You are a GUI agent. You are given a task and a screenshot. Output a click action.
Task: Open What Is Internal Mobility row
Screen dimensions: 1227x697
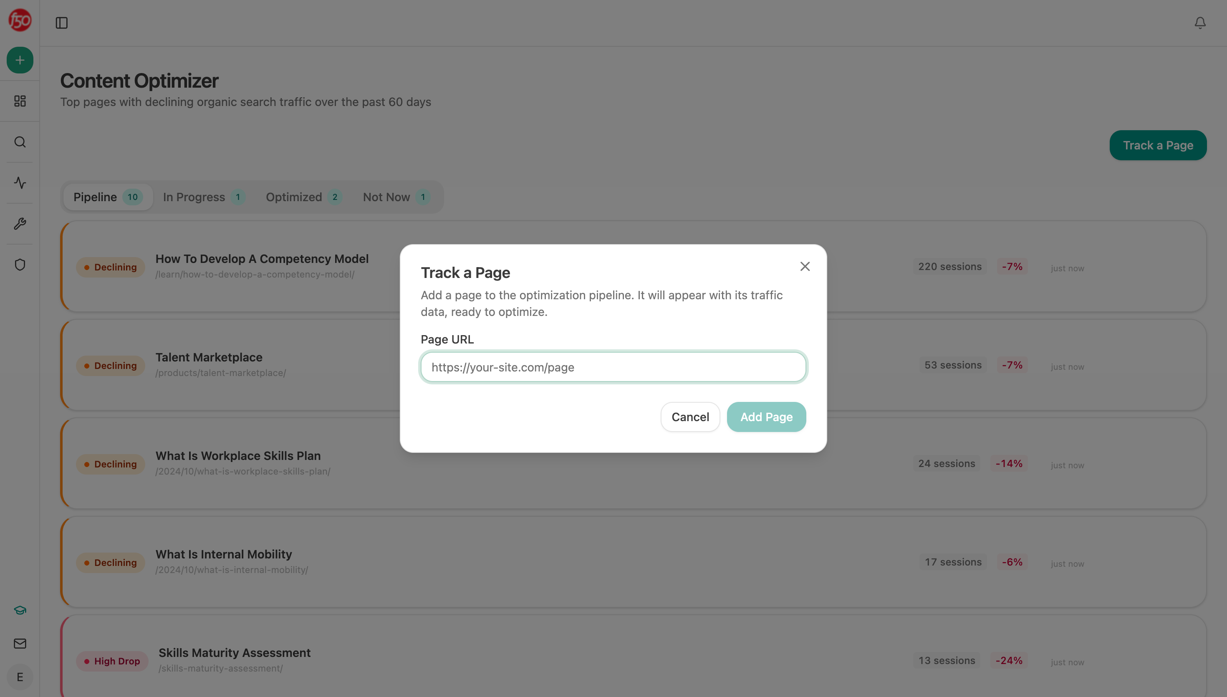click(633, 563)
